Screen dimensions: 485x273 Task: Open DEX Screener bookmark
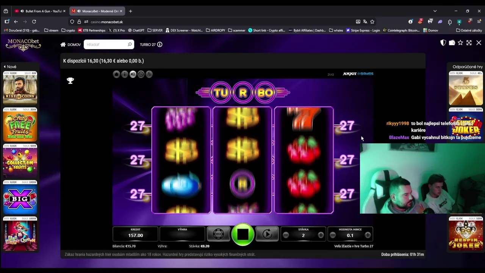(x=184, y=30)
